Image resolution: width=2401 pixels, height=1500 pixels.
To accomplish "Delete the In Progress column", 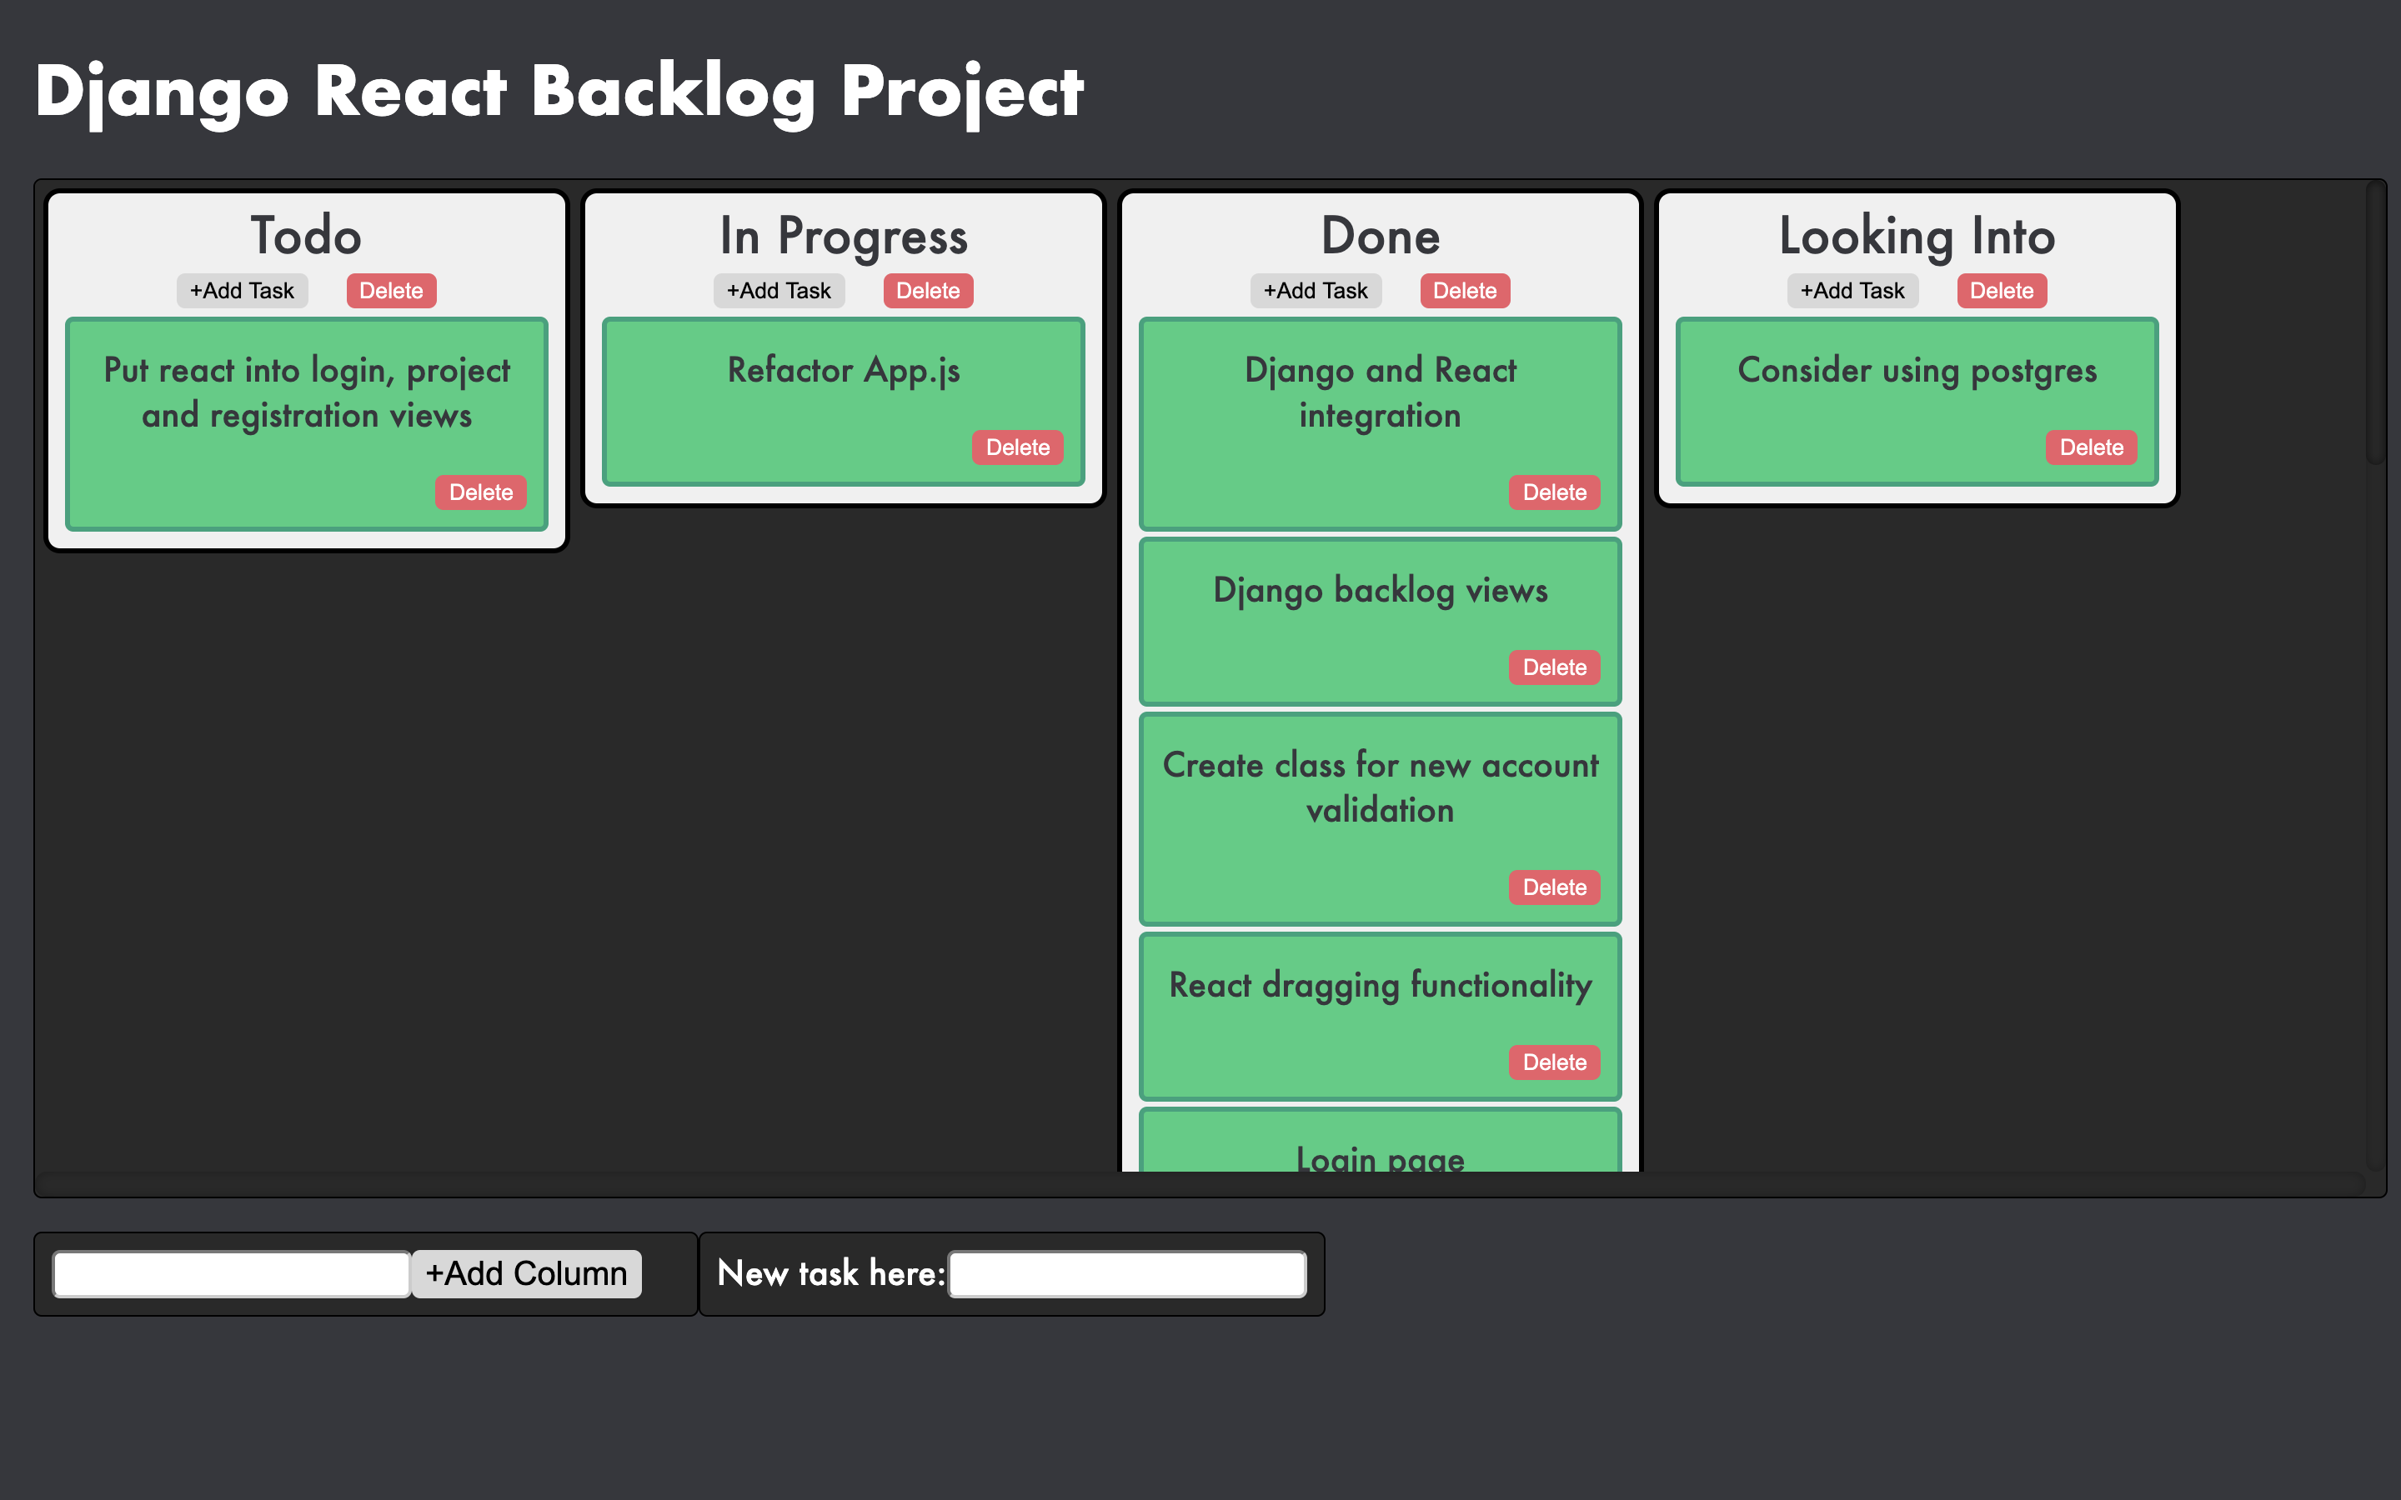I will [928, 290].
